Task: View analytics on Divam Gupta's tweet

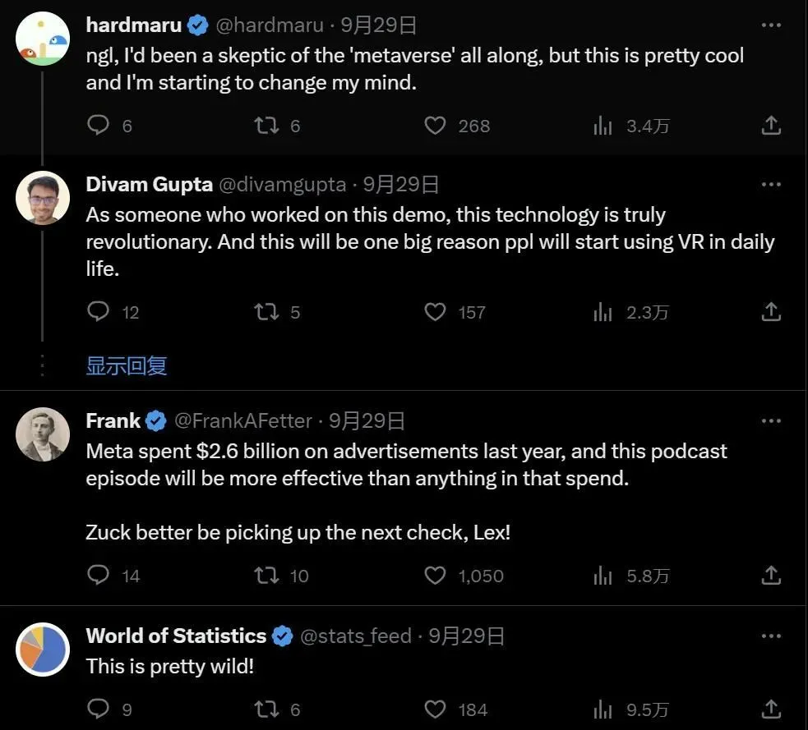Action: (x=603, y=312)
